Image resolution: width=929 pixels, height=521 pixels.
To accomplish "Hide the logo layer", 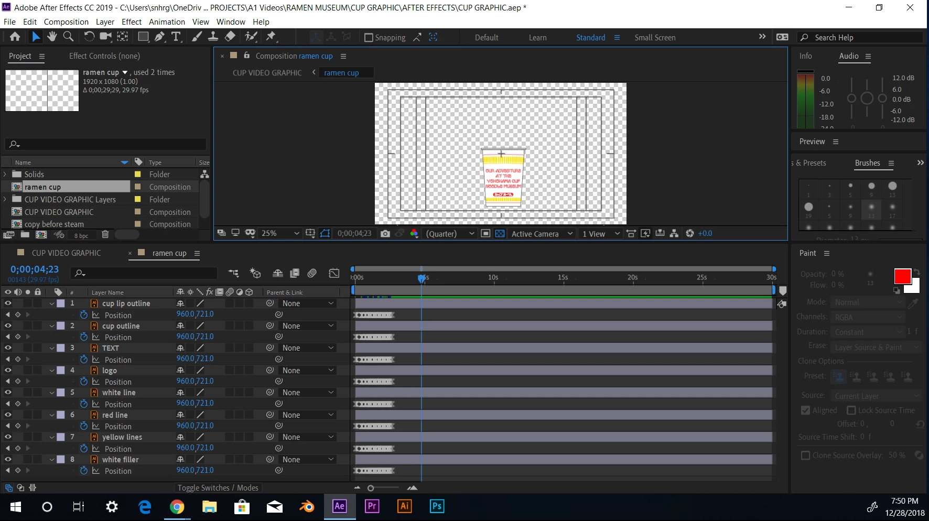I will pyautogui.click(x=8, y=371).
